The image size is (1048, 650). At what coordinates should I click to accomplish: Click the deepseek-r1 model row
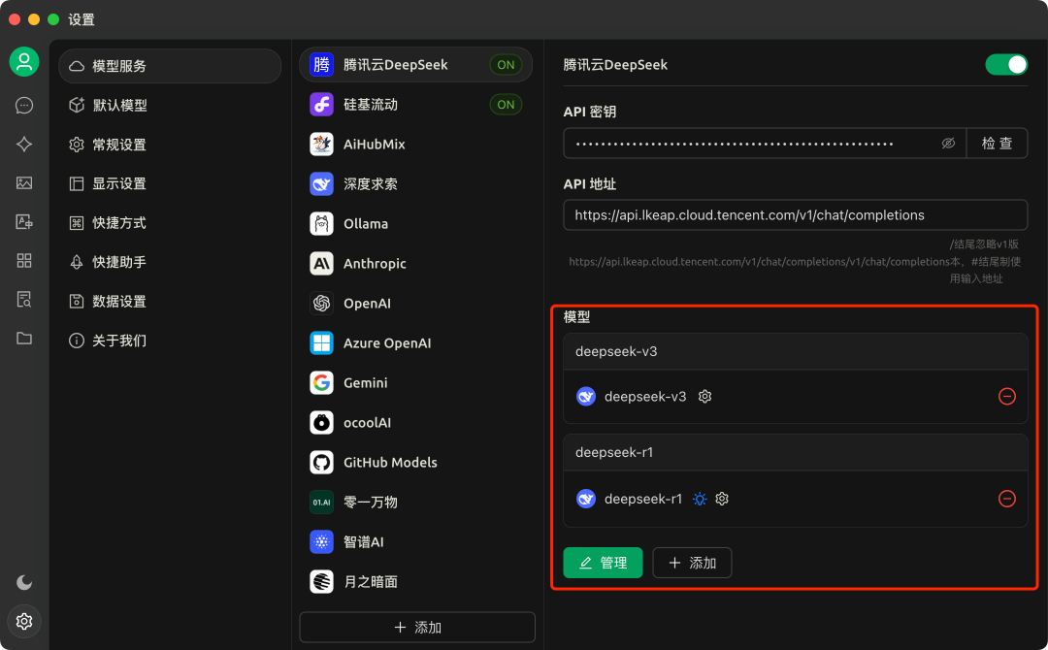796,499
